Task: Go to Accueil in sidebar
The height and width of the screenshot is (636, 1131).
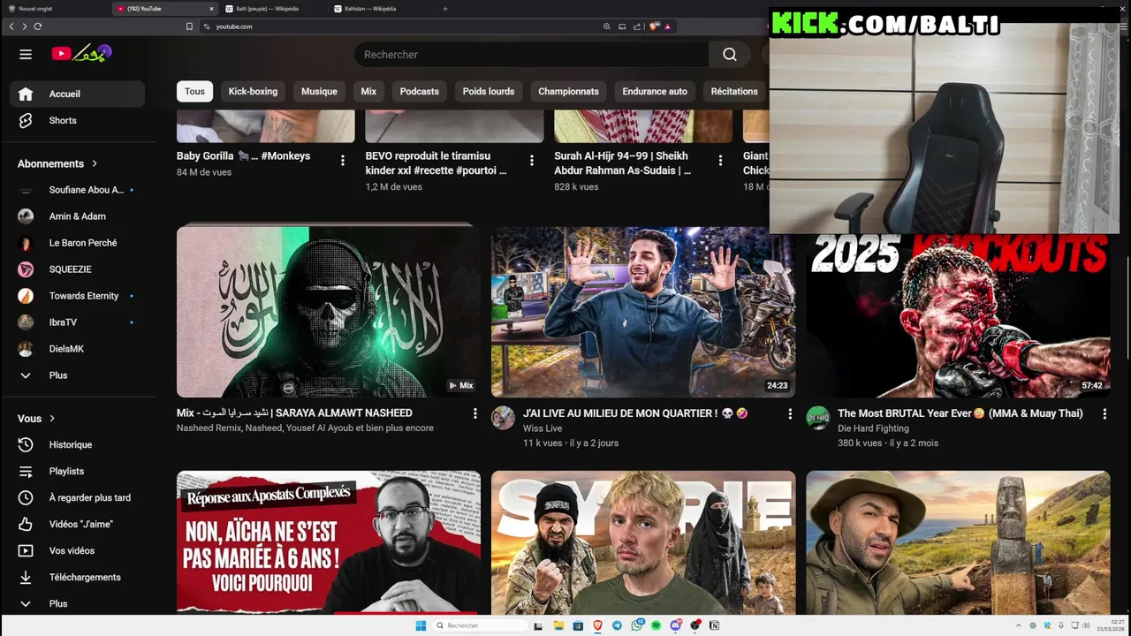Action: pos(77,94)
